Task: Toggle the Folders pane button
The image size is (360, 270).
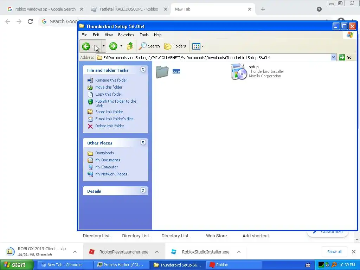Action: (175, 46)
